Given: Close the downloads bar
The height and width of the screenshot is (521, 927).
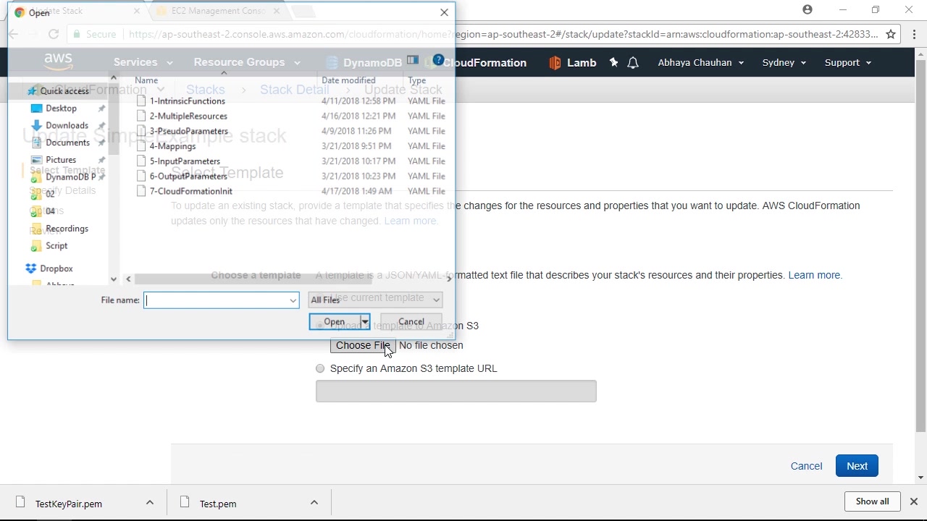Looking at the screenshot, I should coord(914,501).
